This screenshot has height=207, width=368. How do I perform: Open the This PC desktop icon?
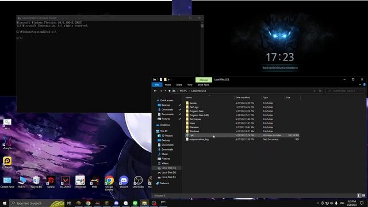click(x=22, y=182)
